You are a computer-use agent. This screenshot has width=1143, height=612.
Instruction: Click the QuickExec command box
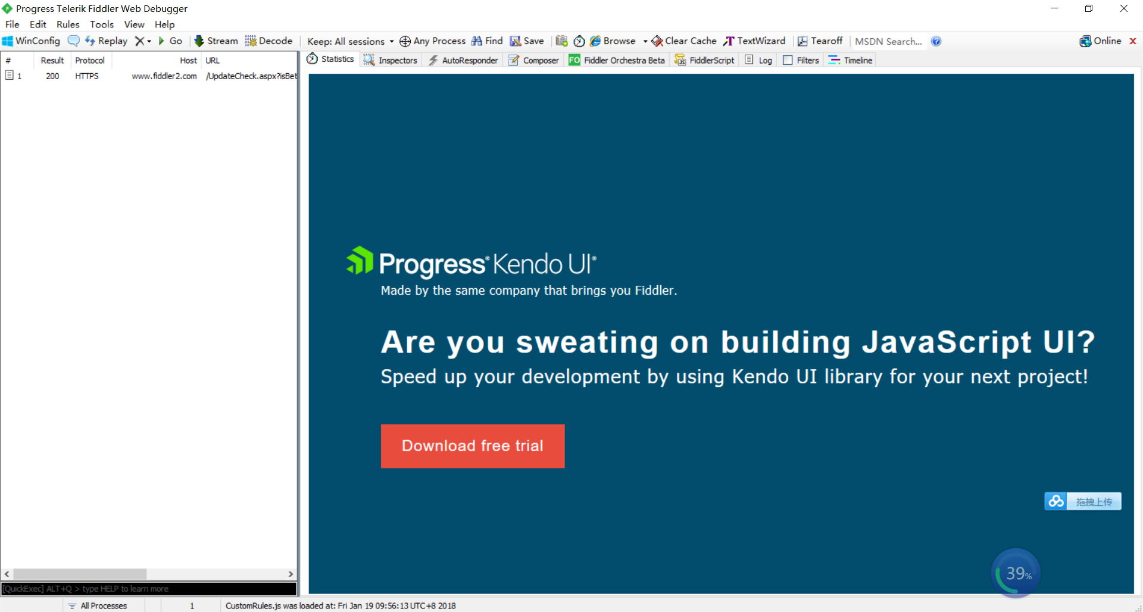(149, 589)
